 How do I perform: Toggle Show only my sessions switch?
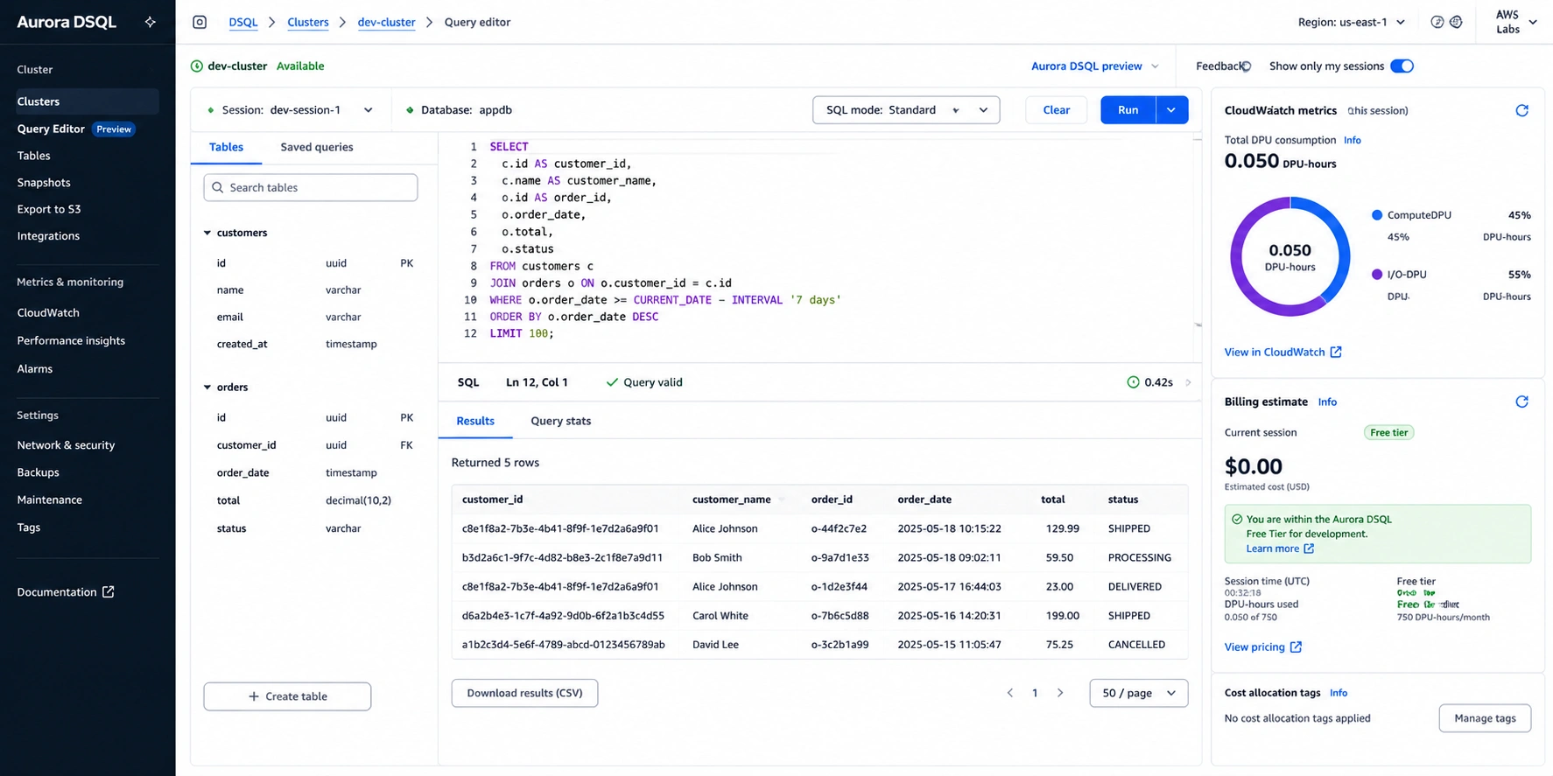click(x=1402, y=66)
